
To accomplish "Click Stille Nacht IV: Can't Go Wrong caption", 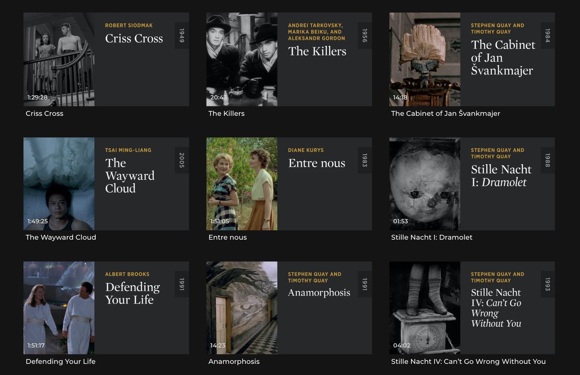I will [468, 361].
